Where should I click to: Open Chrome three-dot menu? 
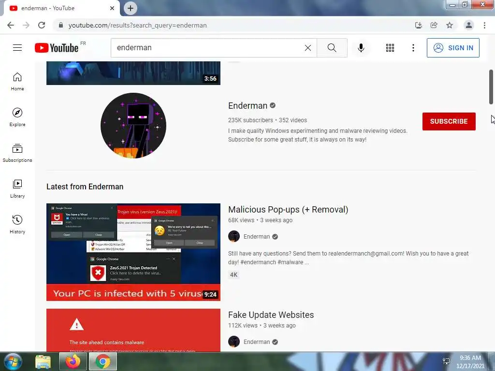(x=484, y=25)
